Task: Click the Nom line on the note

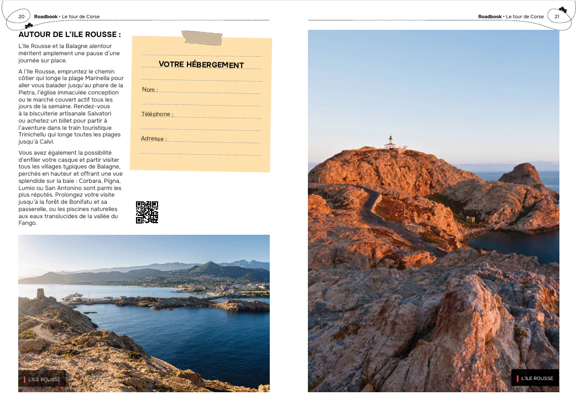Action: (x=201, y=90)
